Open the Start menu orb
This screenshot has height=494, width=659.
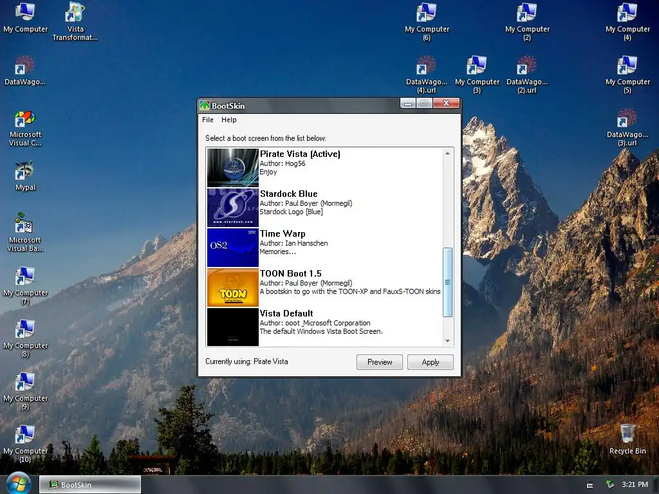tap(18, 484)
